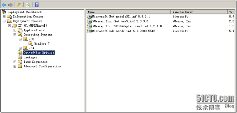Click the Forward arrow toolbar icon
Viewport: 237px width, 113px height.
coord(10,5)
